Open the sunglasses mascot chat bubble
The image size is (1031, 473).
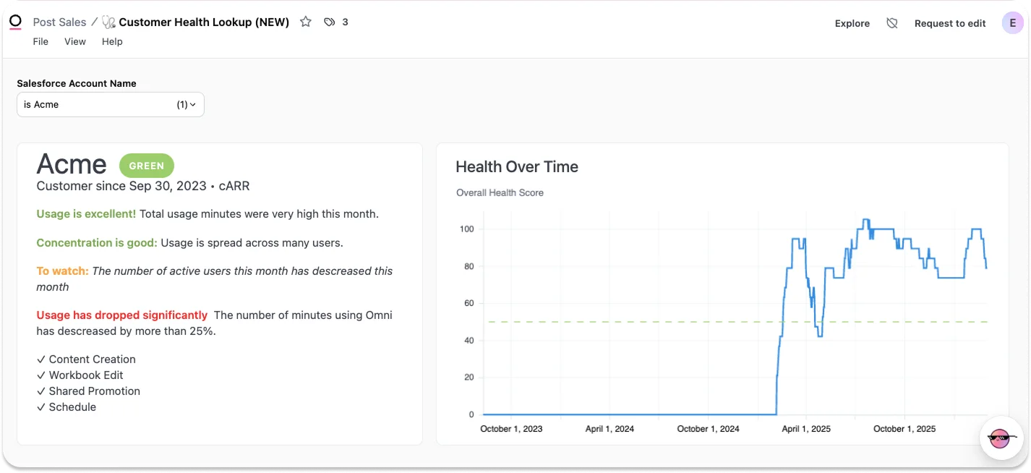tap(1001, 438)
